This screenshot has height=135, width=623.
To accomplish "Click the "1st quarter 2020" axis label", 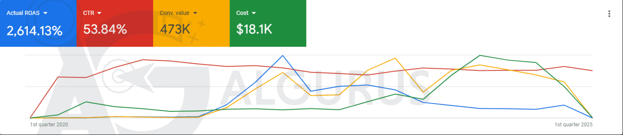I will (x=49, y=124).
